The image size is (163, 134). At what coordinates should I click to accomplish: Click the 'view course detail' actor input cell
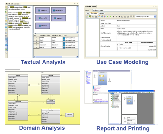click(x=128, y=48)
